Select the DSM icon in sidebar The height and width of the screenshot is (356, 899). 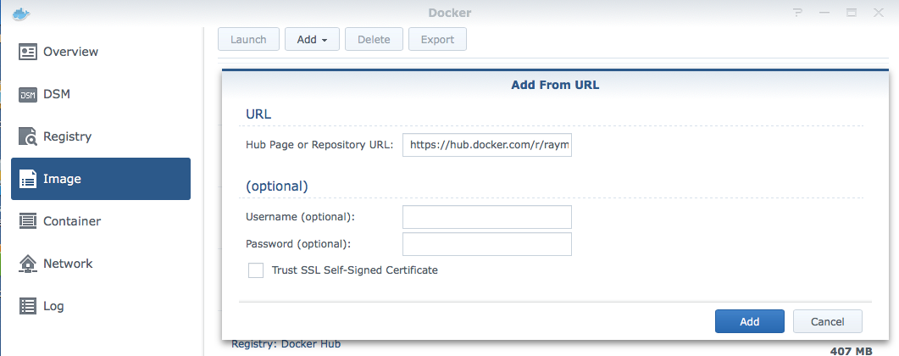[27, 94]
